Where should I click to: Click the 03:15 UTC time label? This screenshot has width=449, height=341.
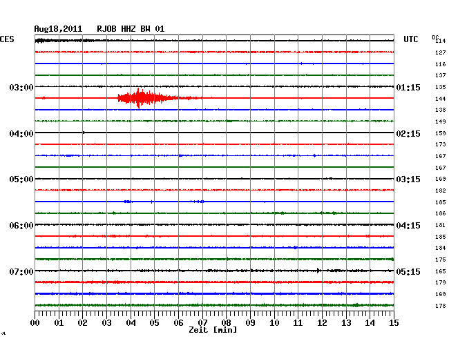tap(408, 179)
